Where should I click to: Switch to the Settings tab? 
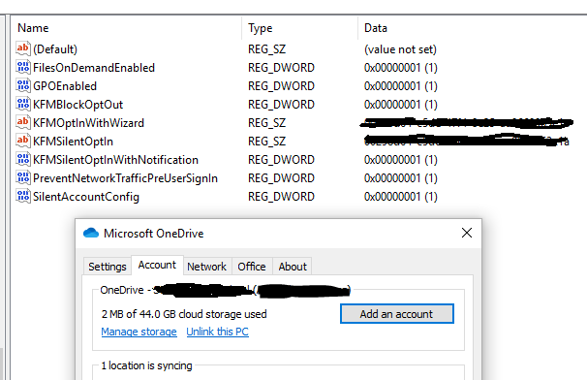pos(108,267)
